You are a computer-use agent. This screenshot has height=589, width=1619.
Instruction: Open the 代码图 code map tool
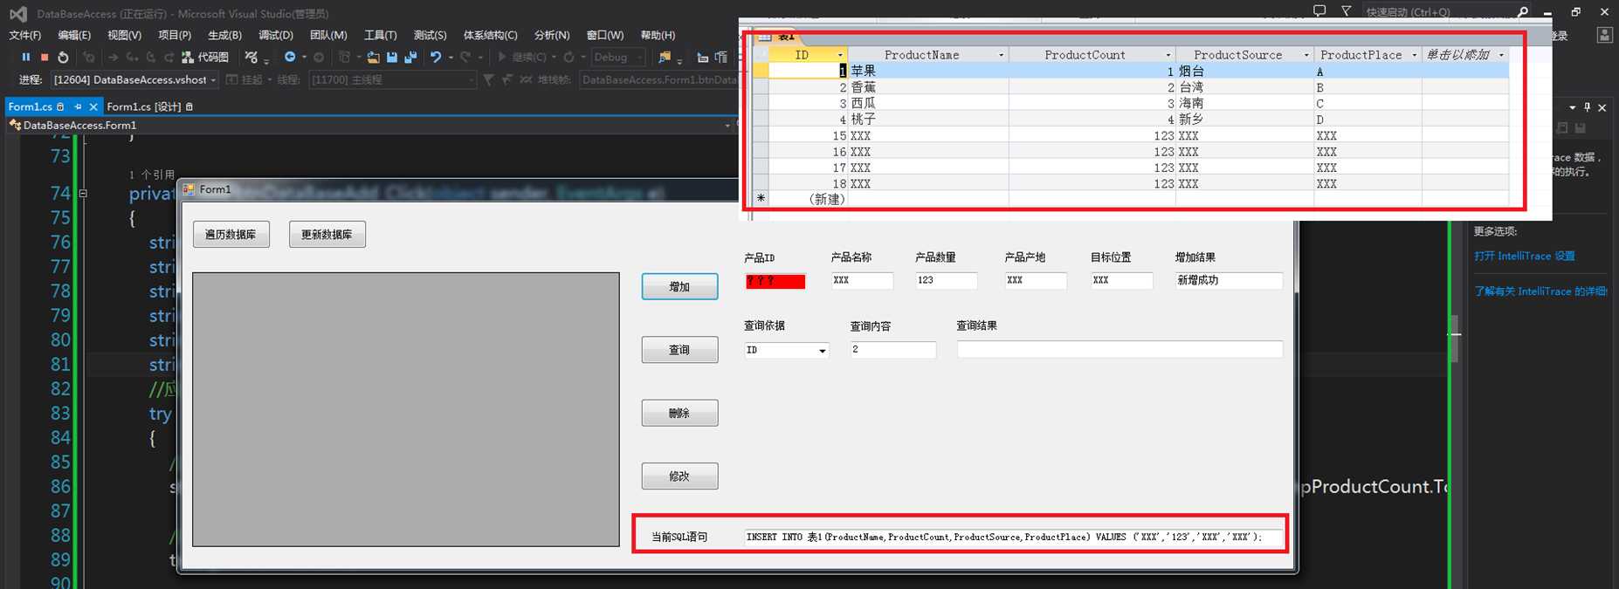[x=205, y=57]
